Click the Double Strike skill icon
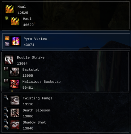 pyautogui.click(x=9, y=60)
